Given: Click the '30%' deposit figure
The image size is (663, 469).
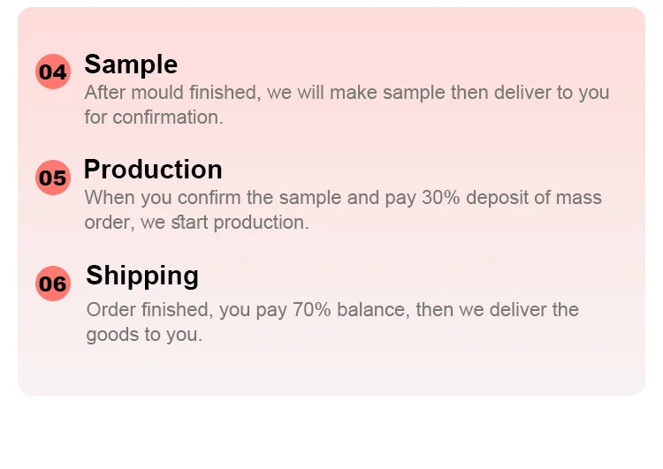Looking at the screenshot, I should click(440, 197).
